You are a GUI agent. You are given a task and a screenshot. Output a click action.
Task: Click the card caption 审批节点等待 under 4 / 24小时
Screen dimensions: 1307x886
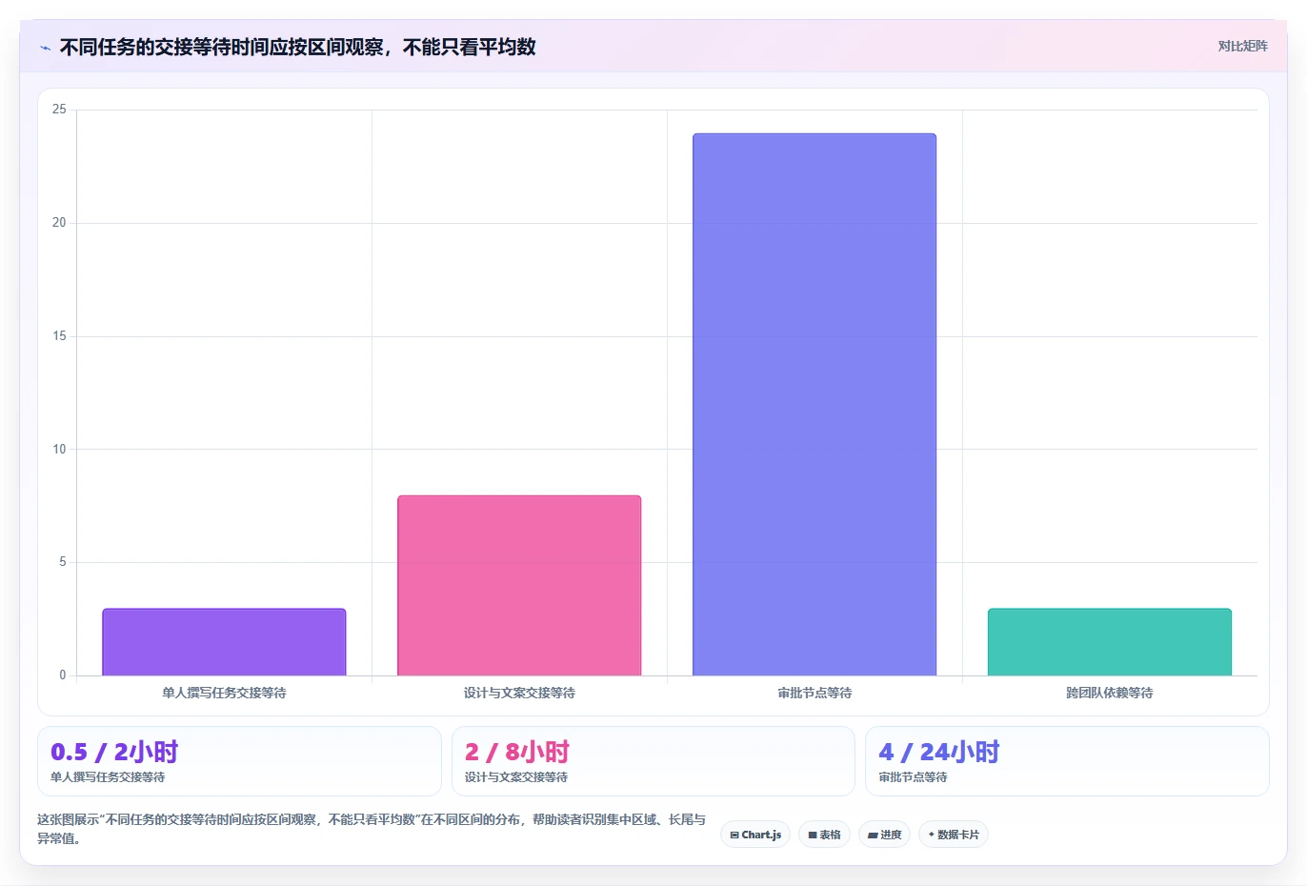point(913,777)
